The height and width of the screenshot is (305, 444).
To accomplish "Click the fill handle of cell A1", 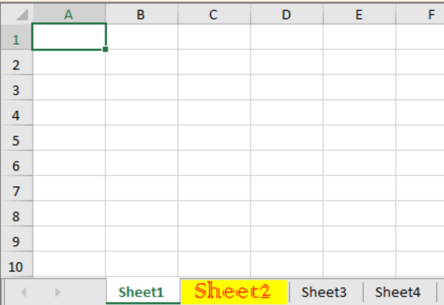I will point(105,50).
